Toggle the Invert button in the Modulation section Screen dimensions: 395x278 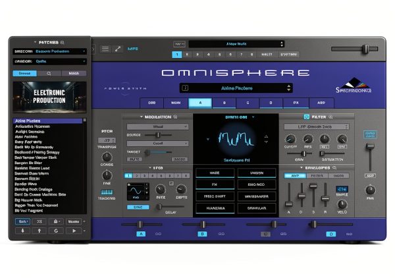[180, 159]
